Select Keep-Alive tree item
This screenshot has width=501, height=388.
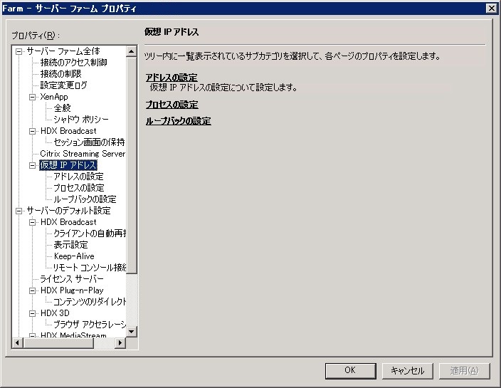point(74,256)
